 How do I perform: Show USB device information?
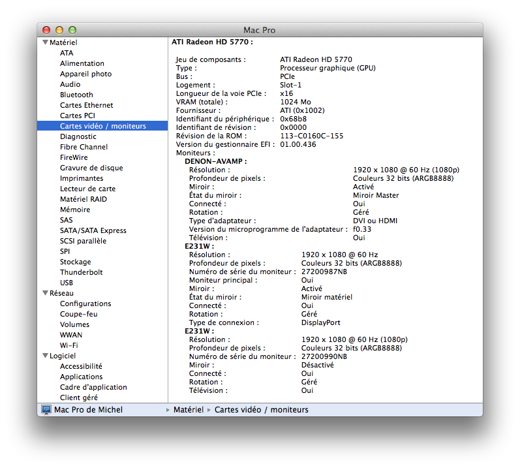coord(67,283)
